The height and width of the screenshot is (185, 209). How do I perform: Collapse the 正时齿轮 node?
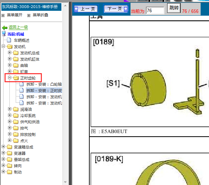[9, 78]
